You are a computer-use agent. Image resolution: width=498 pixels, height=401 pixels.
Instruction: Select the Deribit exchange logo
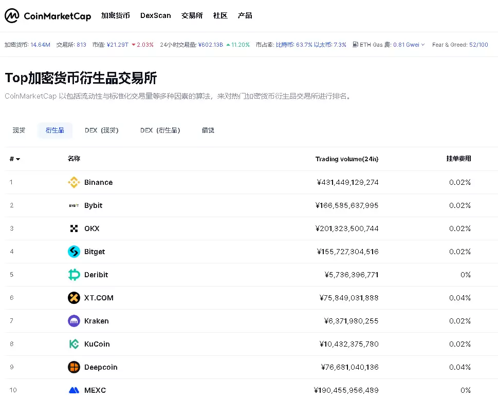point(74,275)
